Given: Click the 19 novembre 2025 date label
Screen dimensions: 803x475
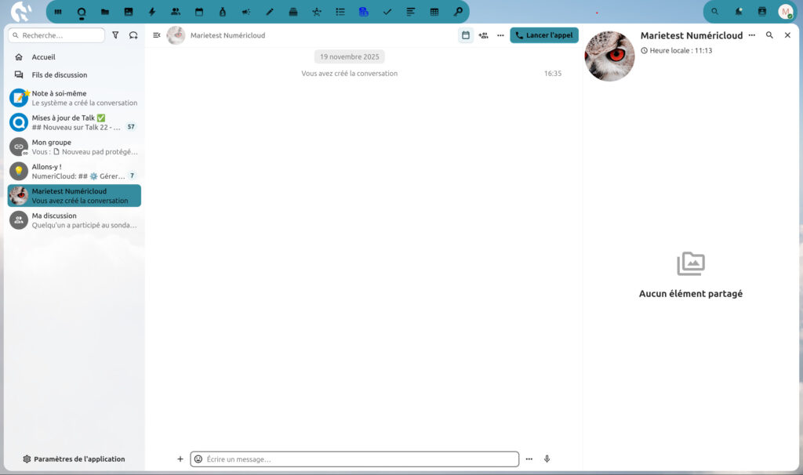Looking at the screenshot, I should (349, 56).
